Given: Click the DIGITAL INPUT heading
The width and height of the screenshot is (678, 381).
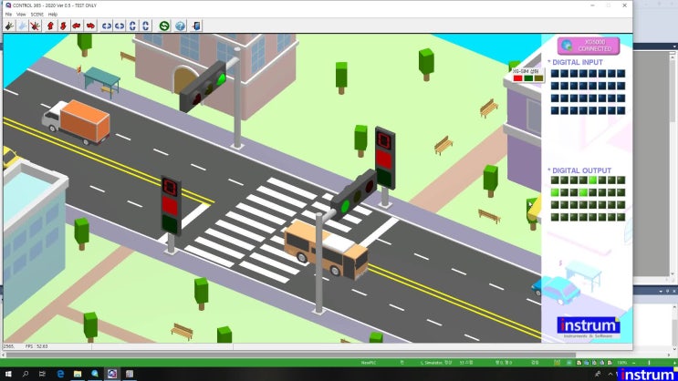Looking at the screenshot, I should pyautogui.click(x=578, y=62).
